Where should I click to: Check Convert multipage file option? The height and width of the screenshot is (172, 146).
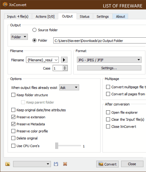point(108,87)
